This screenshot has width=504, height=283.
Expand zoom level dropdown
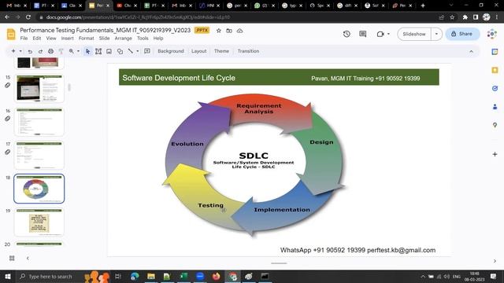[x=78, y=51]
